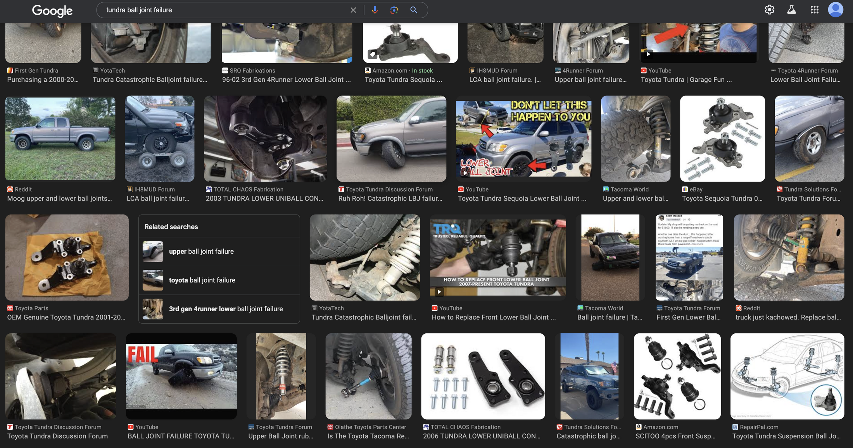Viewport: 853px width, 448px height.
Task: Open Reddit 'truck just kachowed' image
Action: click(789, 257)
